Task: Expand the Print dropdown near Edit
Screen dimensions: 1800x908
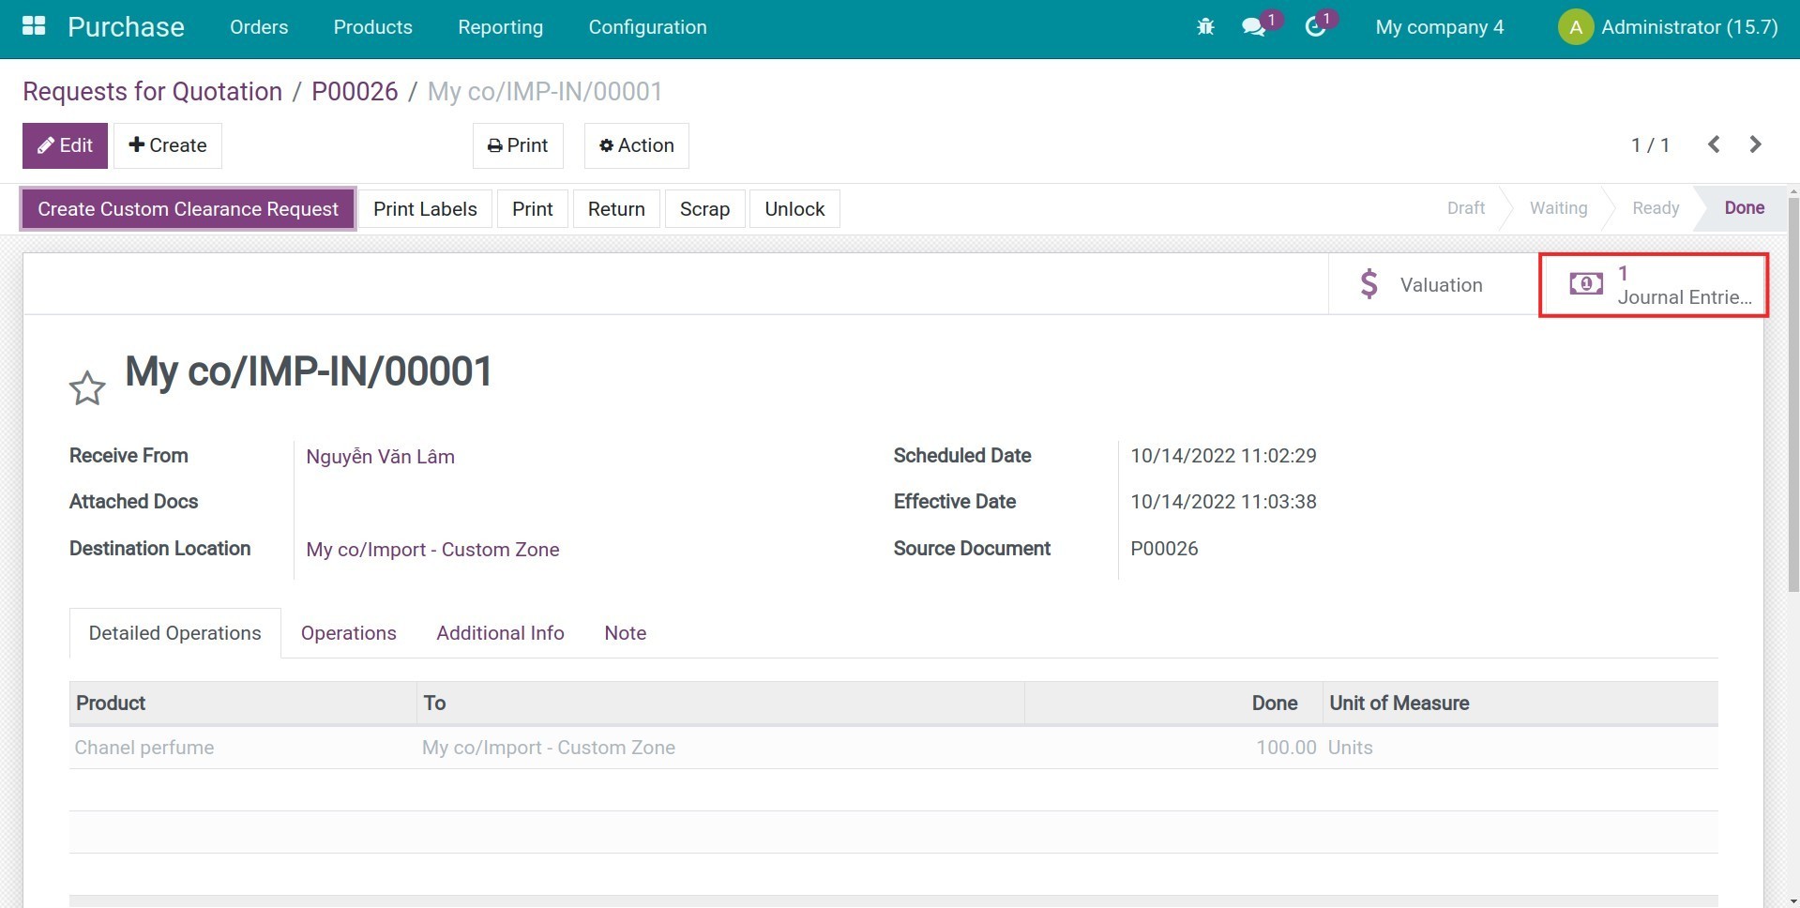Action: [518, 145]
